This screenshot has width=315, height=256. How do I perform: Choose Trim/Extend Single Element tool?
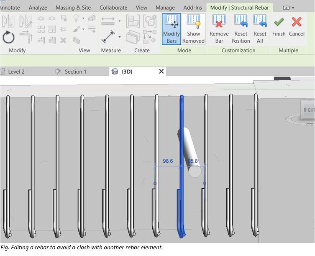point(41,40)
